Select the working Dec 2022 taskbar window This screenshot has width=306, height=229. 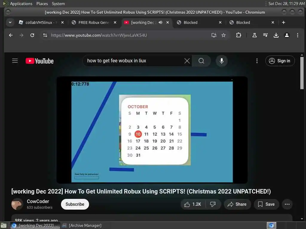(x=36, y=225)
